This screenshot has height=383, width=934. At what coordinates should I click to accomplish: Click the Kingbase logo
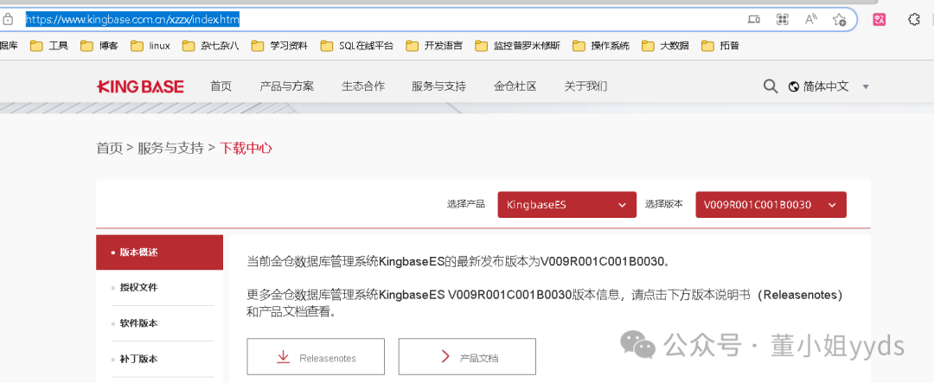140,86
